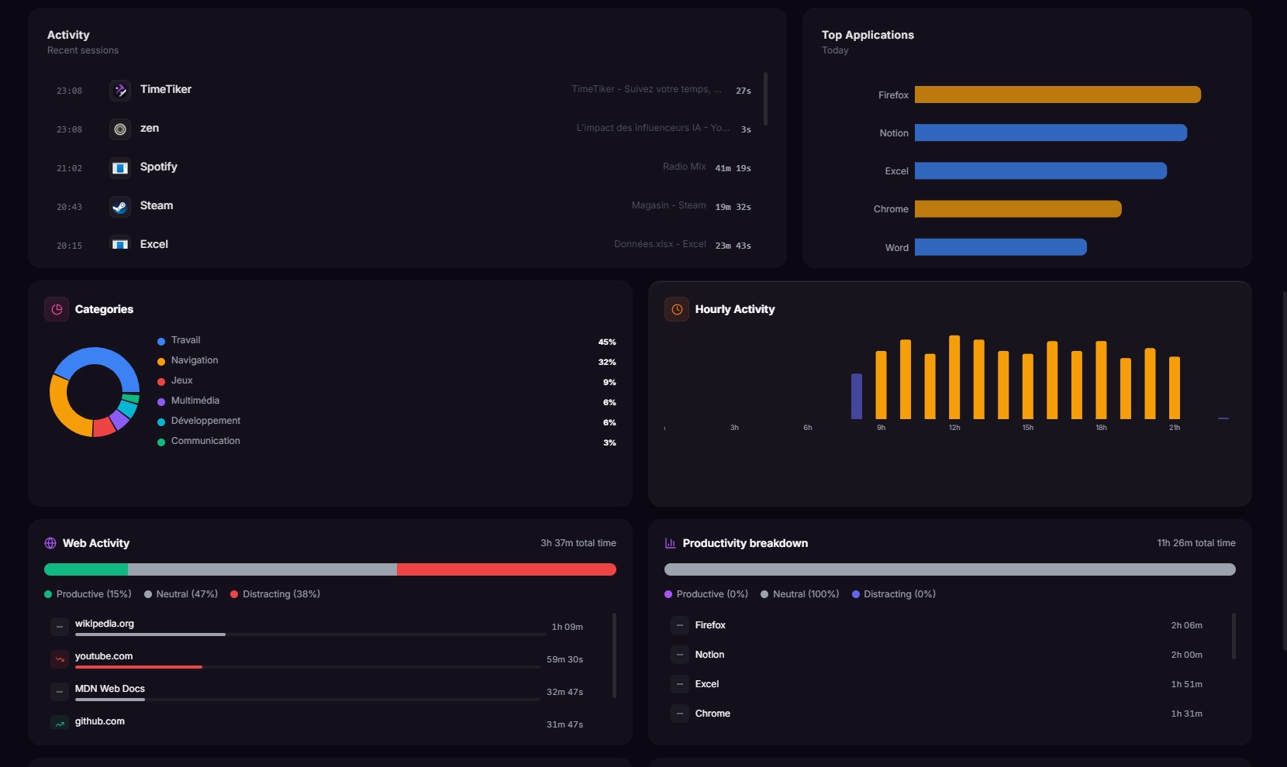This screenshot has width=1287, height=767.
Task: Click the Navigation legend color dot
Action: pos(161,362)
